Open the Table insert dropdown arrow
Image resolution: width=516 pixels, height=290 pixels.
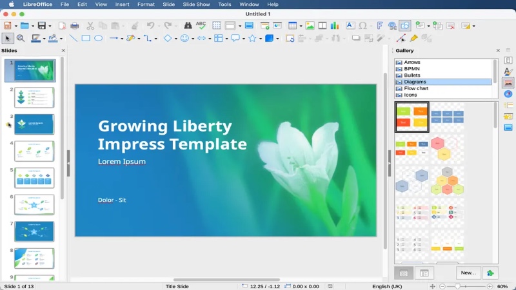[x=301, y=26]
